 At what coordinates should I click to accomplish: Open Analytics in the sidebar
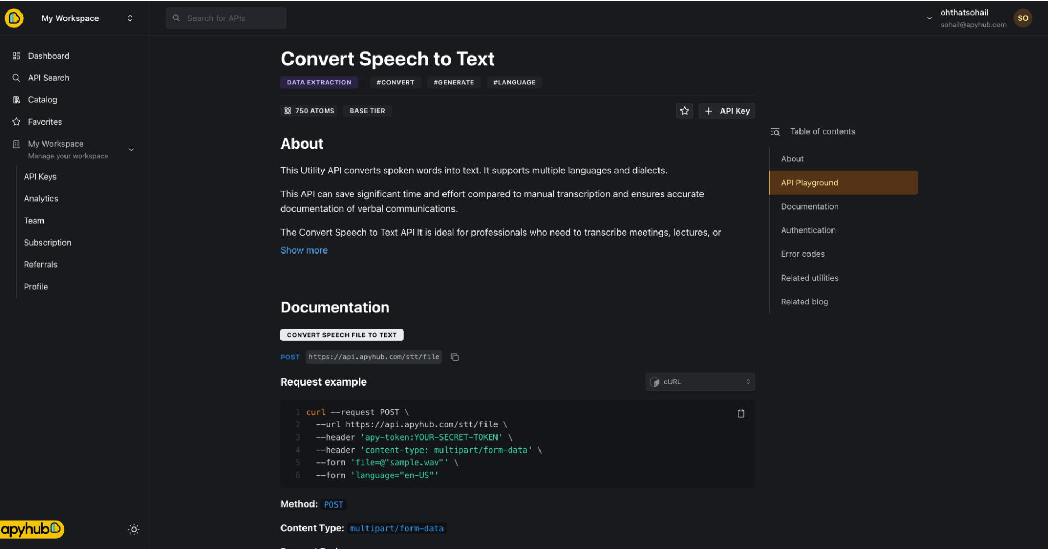41,199
